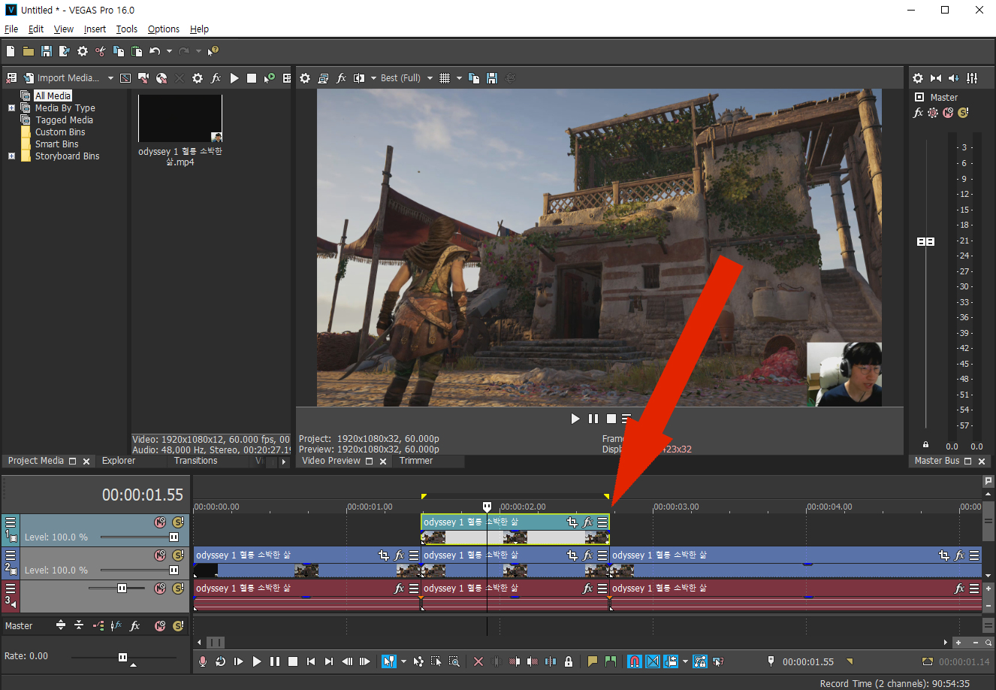Image resolution: width=996 pixels, height=690 pixels.
Task: Toggle Enable Snapping magnet icon
Action: pos(635,661)
